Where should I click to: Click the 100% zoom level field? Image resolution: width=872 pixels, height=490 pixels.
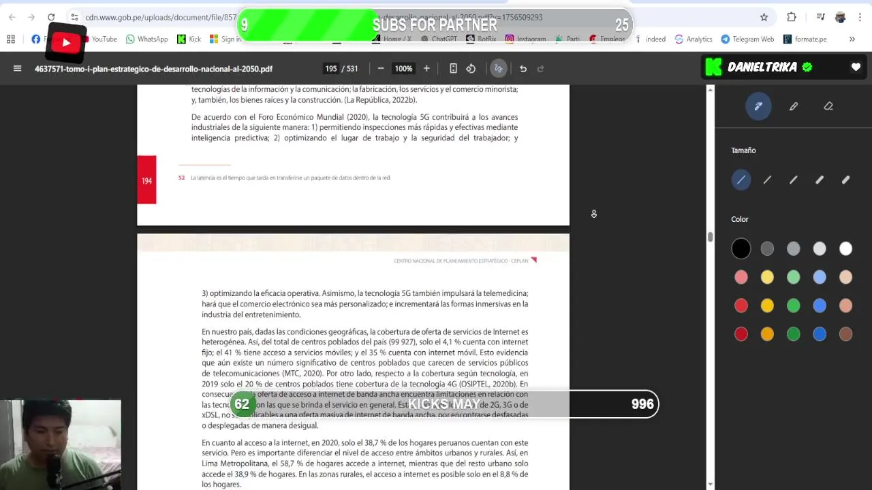pyautogui.click(x=403, y=68)
